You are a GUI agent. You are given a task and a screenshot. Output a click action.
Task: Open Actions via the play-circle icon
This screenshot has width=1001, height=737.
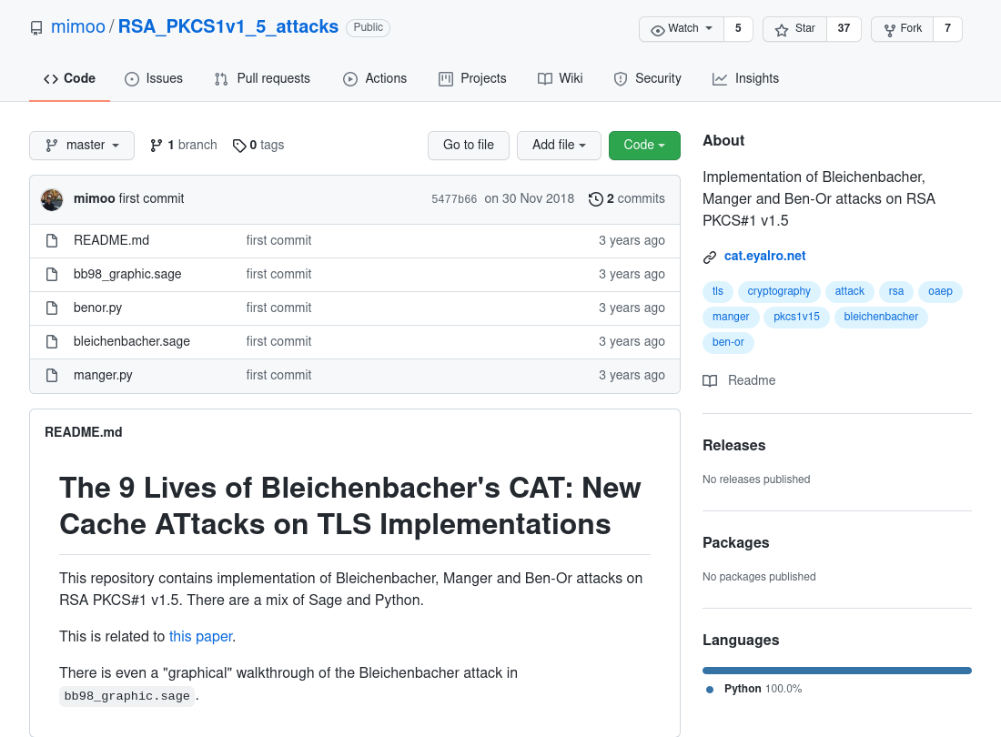coord(349,78)
